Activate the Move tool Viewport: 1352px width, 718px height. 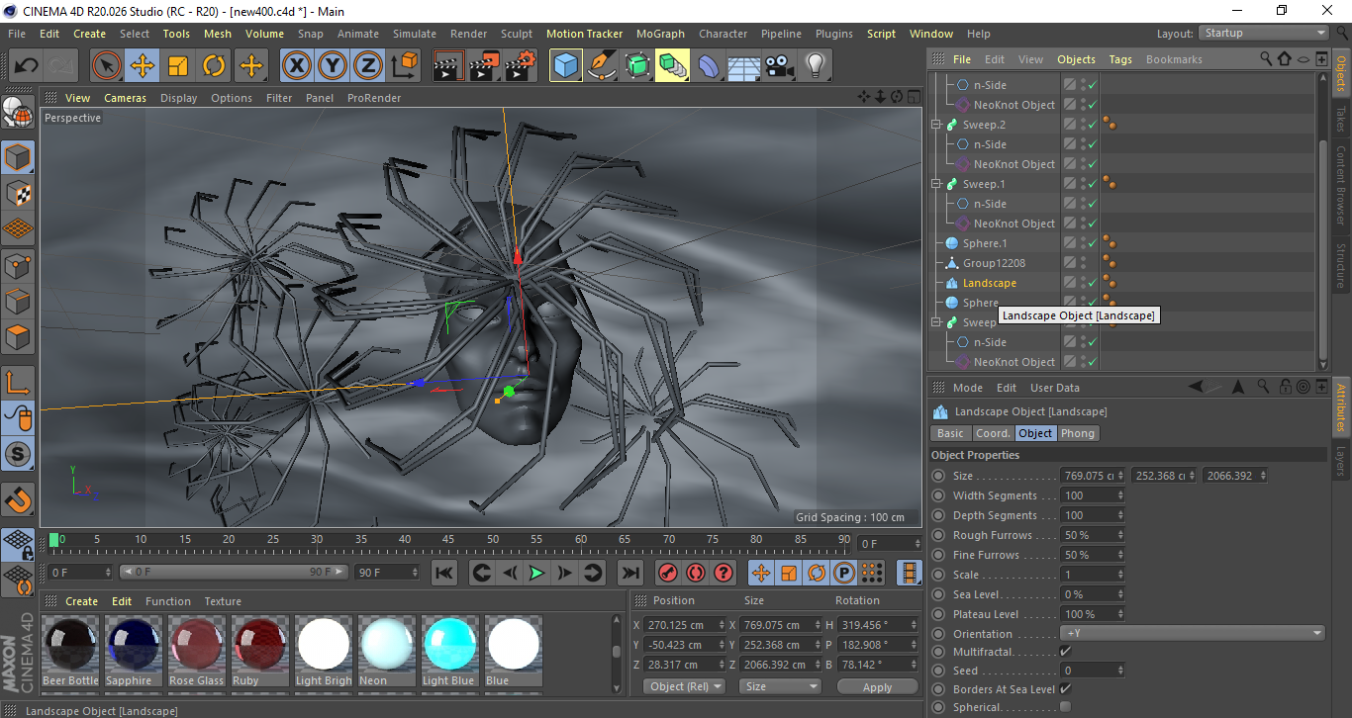[x=143, y=66]
